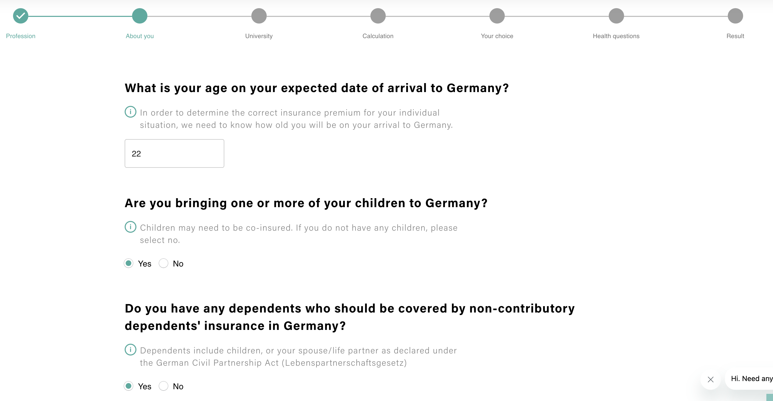The height and width of the screenshot is (401, 773).
Task: Click the Your choice step circle
Action: 497,16
